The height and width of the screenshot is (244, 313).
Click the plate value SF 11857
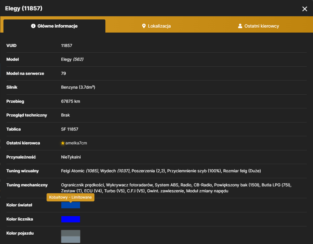pos(70,129)
